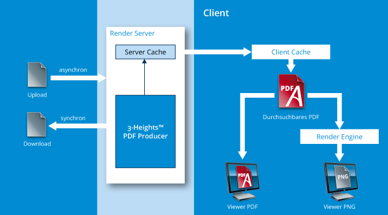Viewport: 388px width, 215px height.
Task: Click the Durchsuchbares PDF label
Action: pyautogui.click(x=291, y=117)
